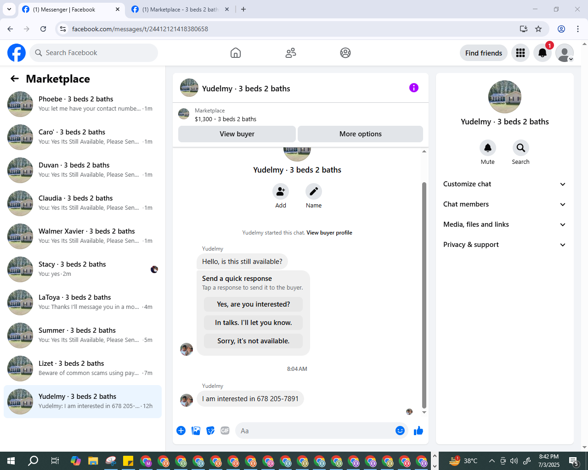Click the listing photo in right panel

click(505, 97)
